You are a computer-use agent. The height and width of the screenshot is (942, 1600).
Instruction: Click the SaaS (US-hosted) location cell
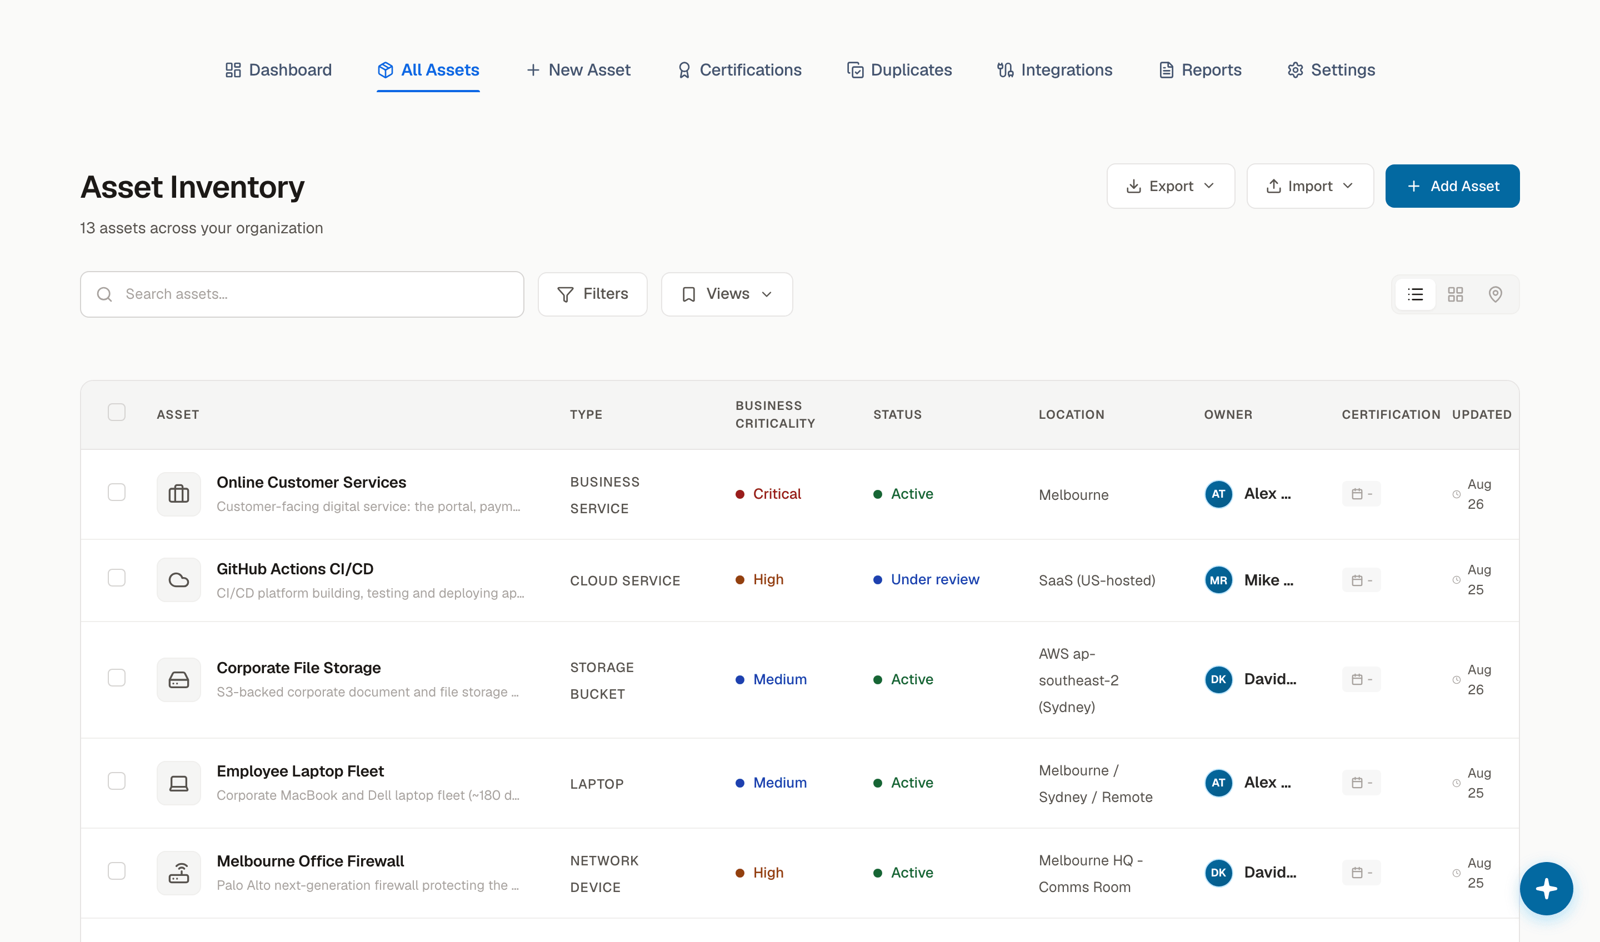[x=1097, y=581]
